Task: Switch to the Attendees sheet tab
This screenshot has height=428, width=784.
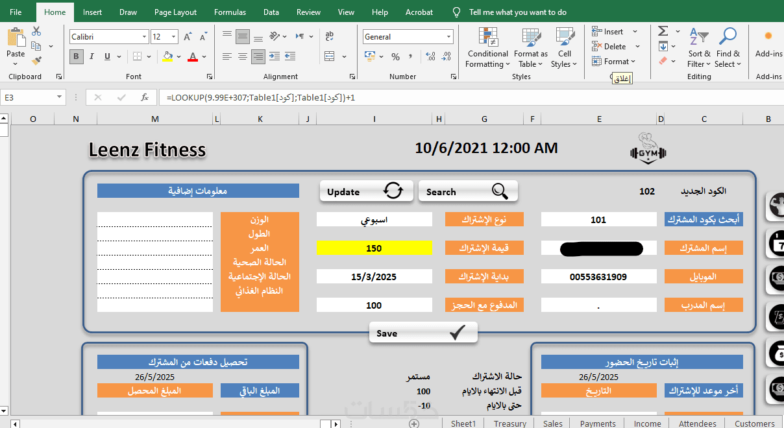Action: 698,423
